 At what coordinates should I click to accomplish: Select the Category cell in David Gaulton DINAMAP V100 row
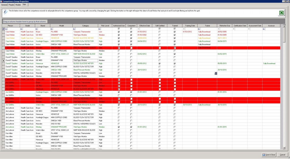86,60
